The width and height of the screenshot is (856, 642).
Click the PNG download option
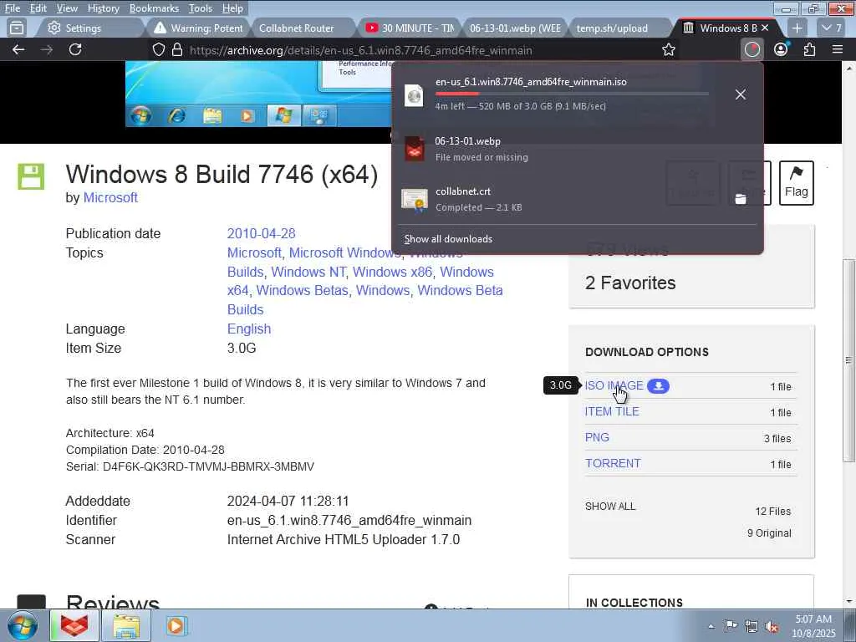pos(597,437)
